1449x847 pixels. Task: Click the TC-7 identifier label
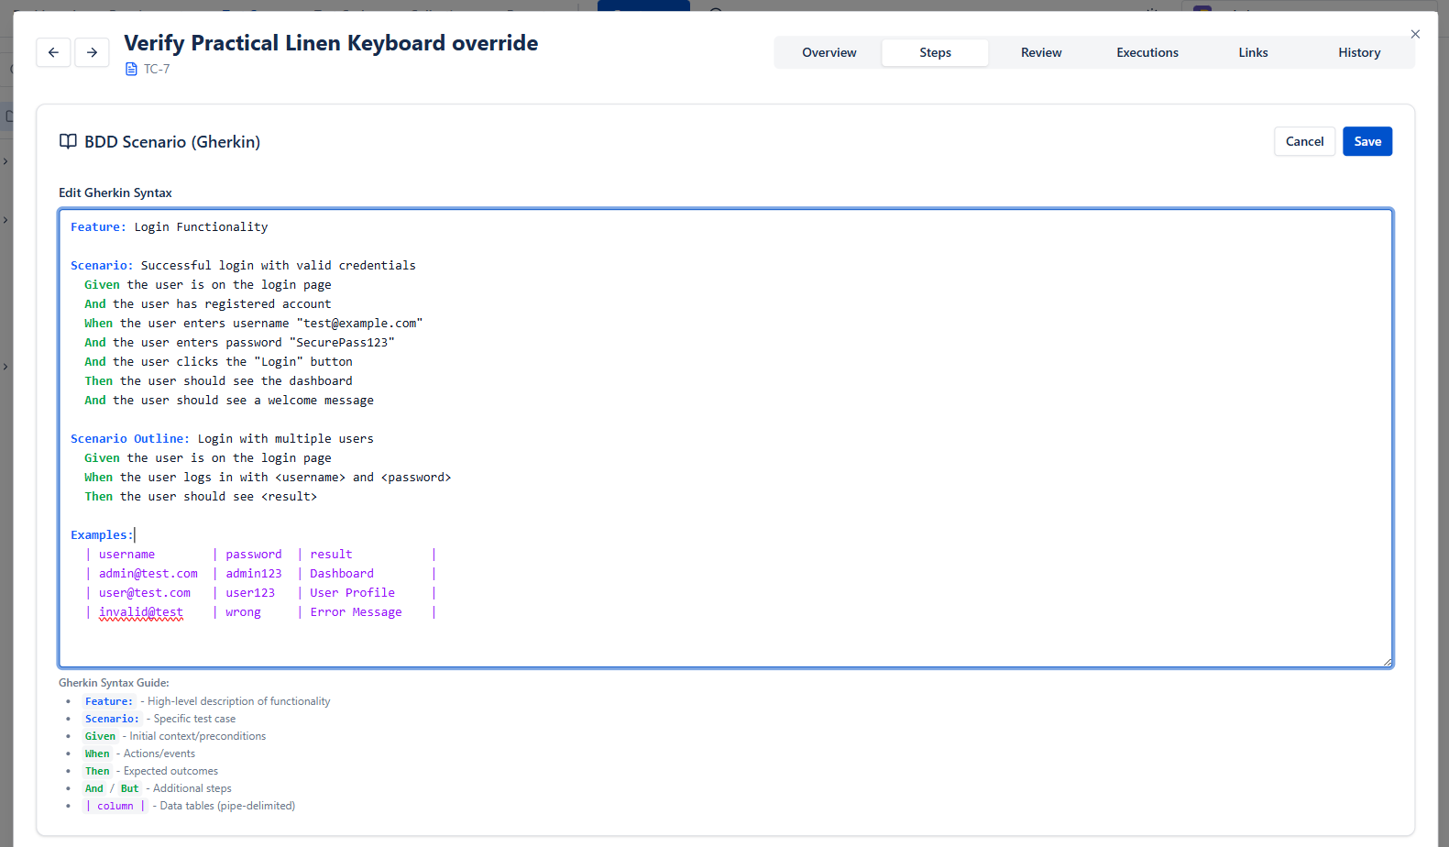click(157, 70)
